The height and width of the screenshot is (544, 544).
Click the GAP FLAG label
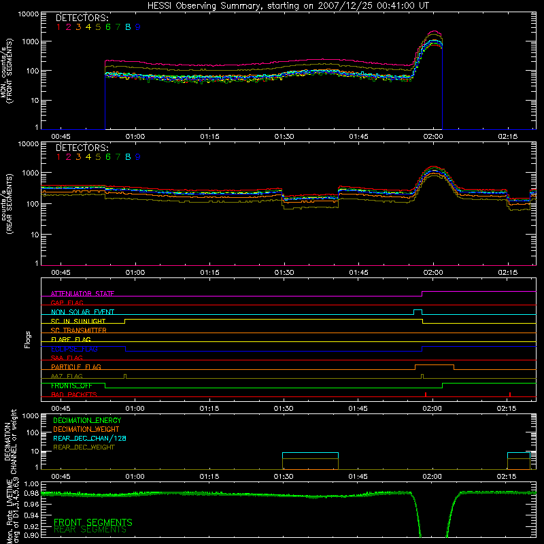(x=67, y=303)
